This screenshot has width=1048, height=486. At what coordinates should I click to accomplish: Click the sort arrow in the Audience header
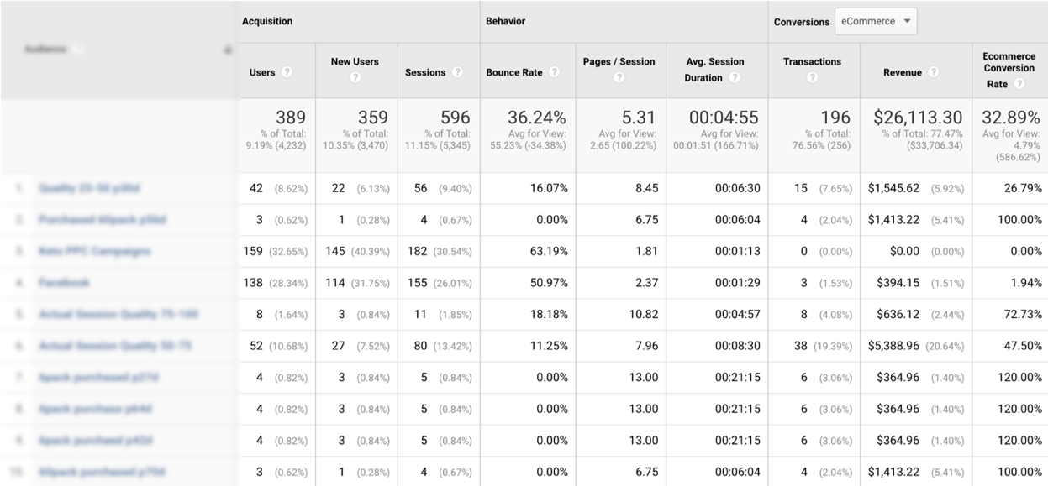227,50
